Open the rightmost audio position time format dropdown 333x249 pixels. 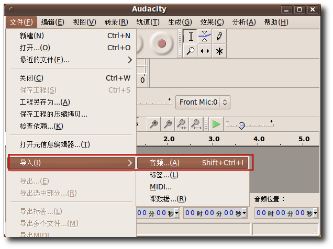315,213
